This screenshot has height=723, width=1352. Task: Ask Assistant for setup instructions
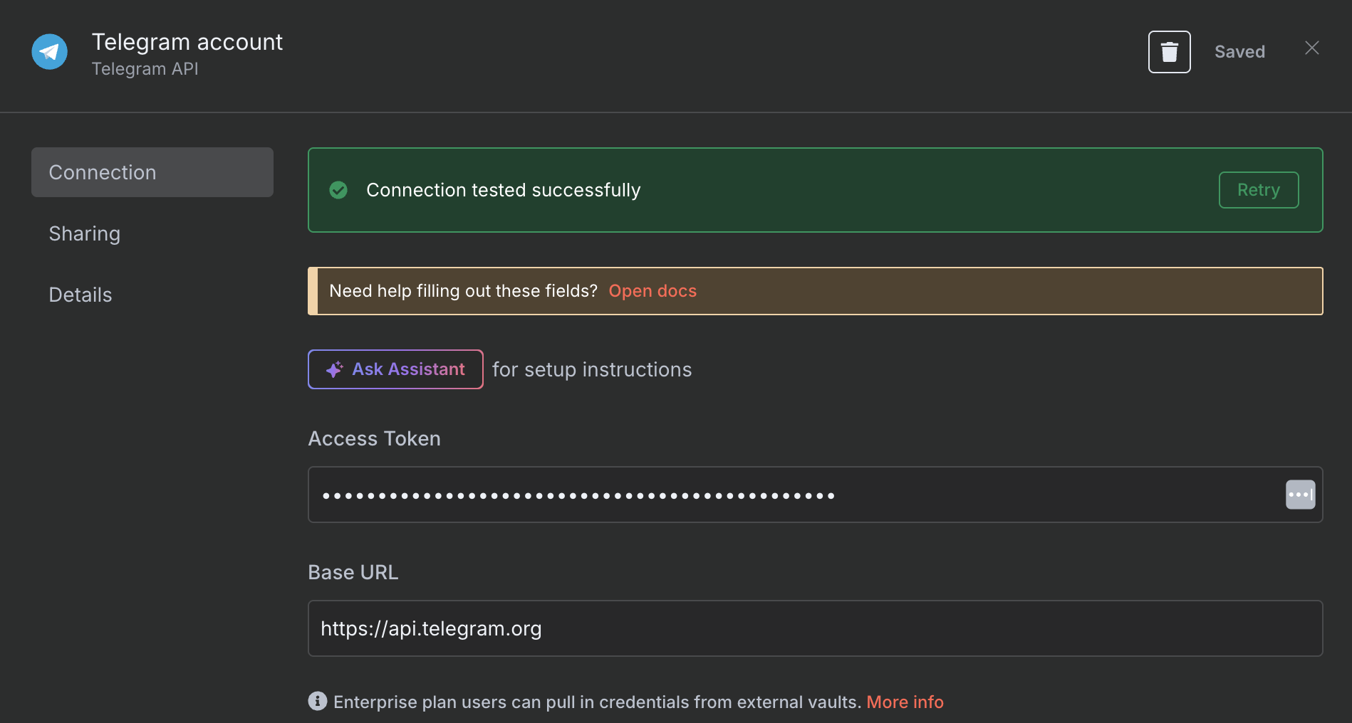(x=395, y=369)
